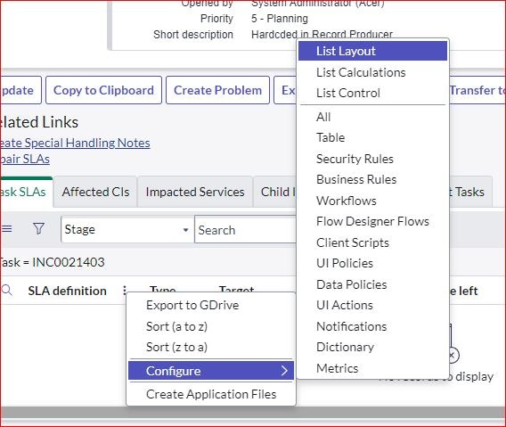
Task: Choose Export to GDrive
Action: (192, 306)
